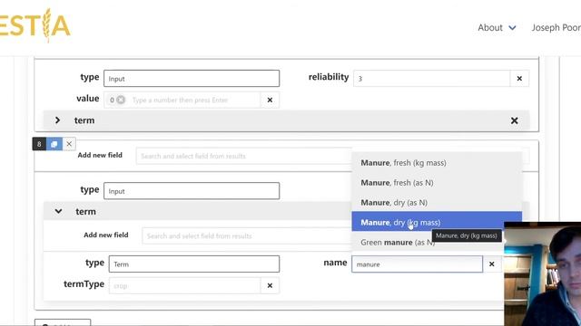Clear the termType field with X

pos(270,286)
